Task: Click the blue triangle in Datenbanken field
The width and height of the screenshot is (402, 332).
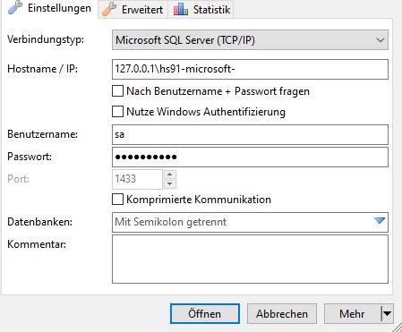Action: (380, 221)
